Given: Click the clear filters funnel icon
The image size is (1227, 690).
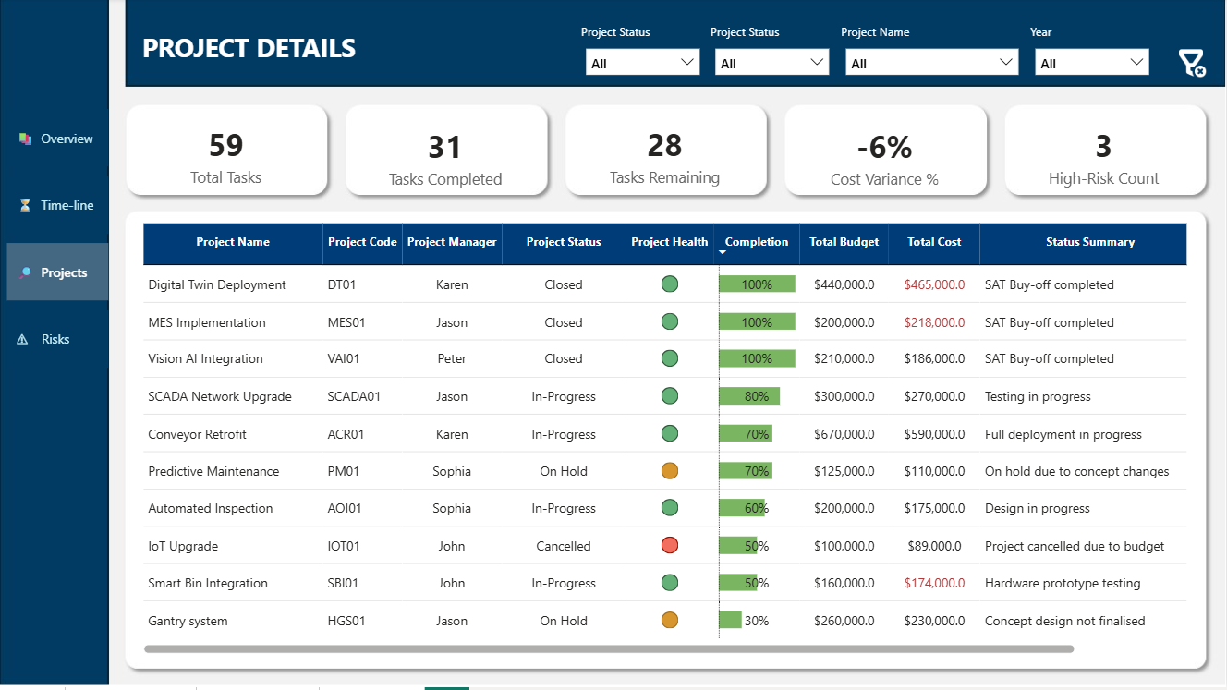Looking at the screenshot, I should pyautogui.click(x=1191, y=64).
